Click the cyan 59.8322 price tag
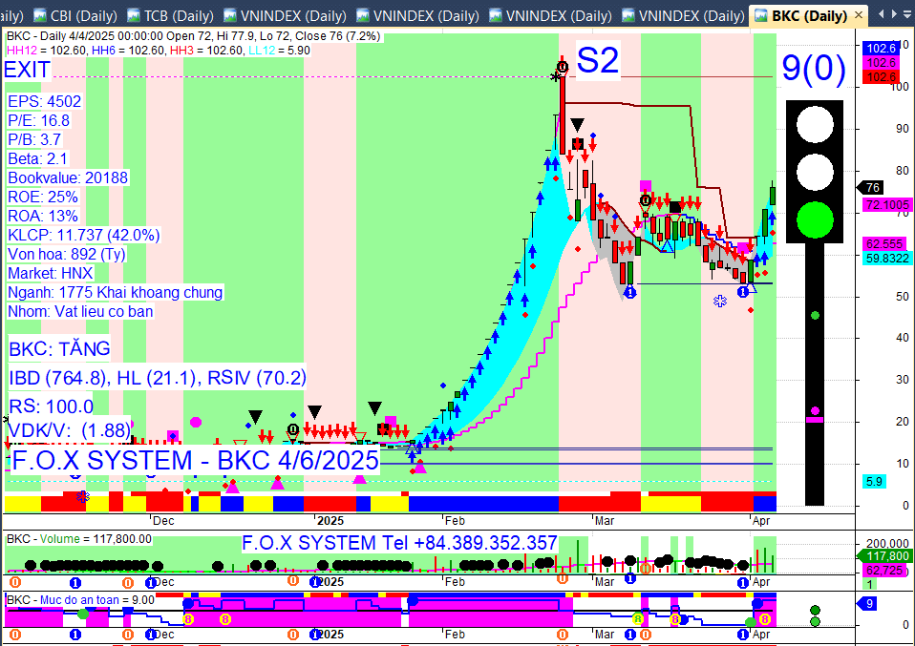The height and width of the screenshot is (646, 915). pos(887,259)
